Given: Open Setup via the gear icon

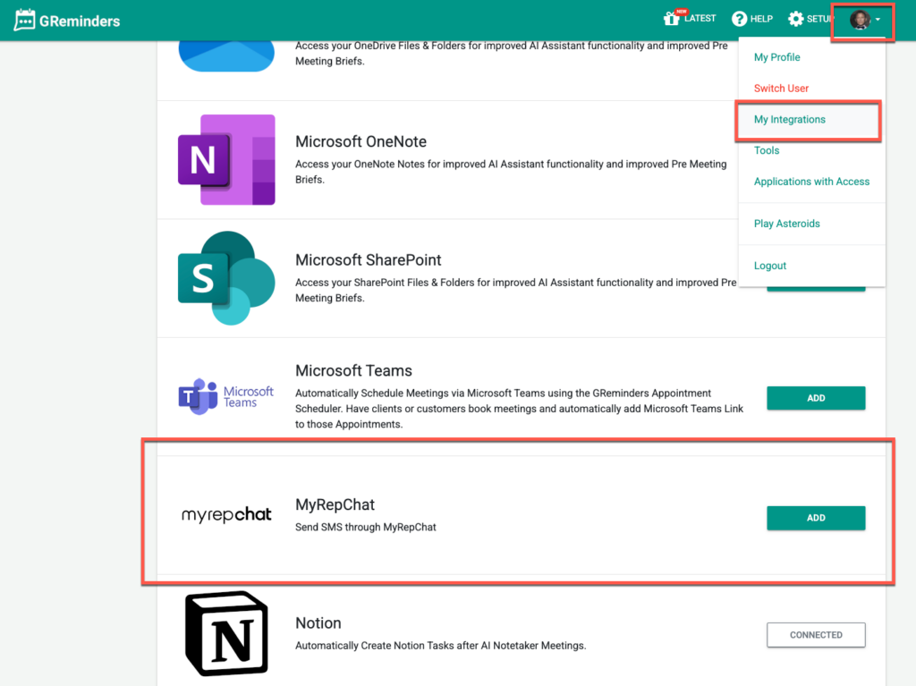Looking at the screenshot, I should click(795, 19).
